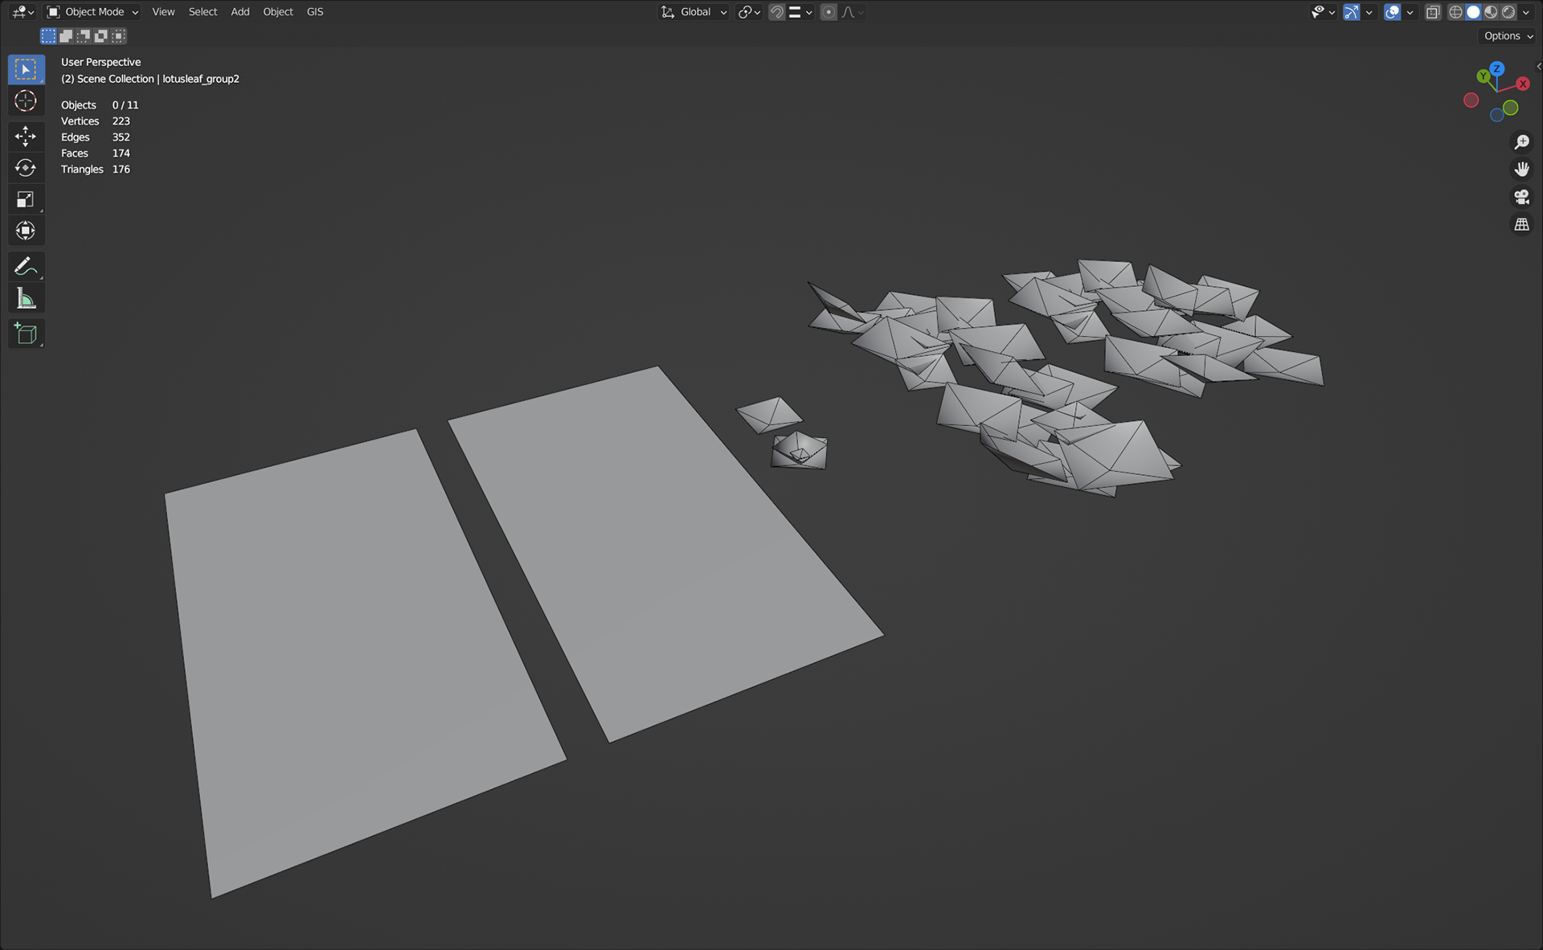This screenshot has width=1543, height=950.
Task: Switch to wireframe shading mode
Action: click(1455, 12)
